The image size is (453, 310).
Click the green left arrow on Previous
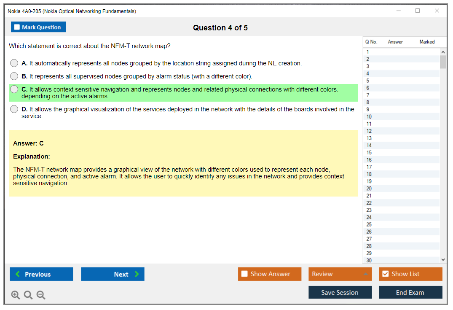(x=18, y=274)
